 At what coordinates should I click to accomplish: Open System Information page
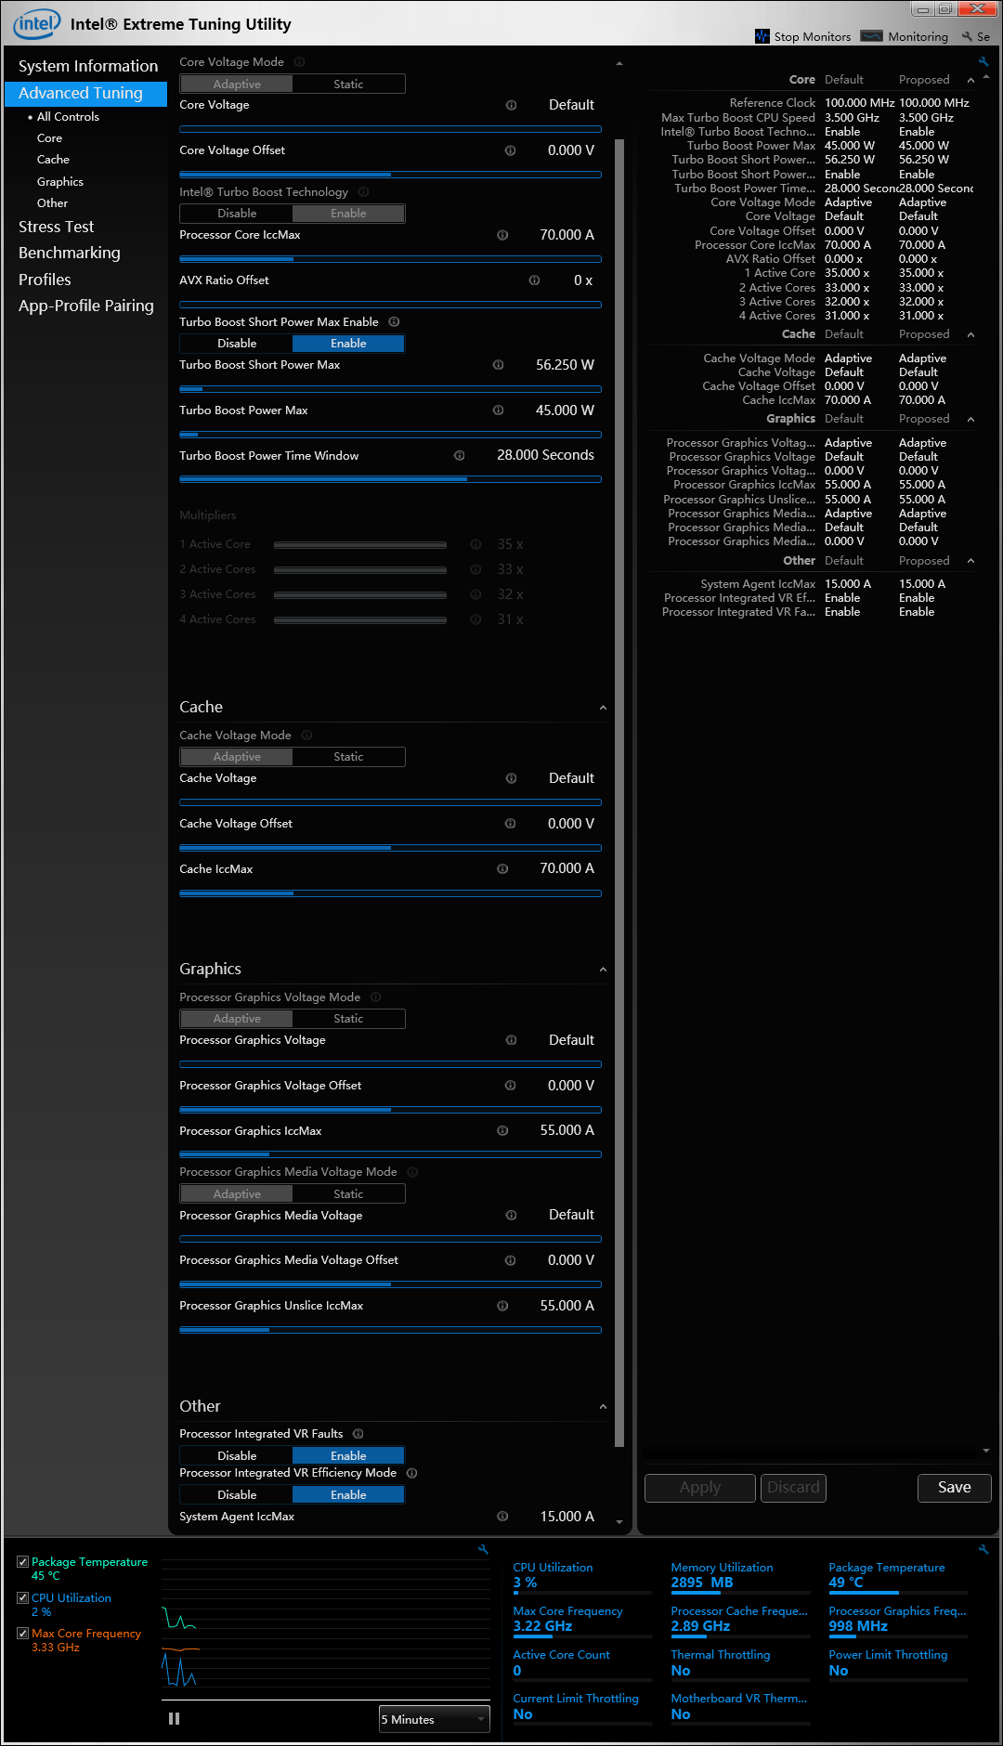click(88, 66)
